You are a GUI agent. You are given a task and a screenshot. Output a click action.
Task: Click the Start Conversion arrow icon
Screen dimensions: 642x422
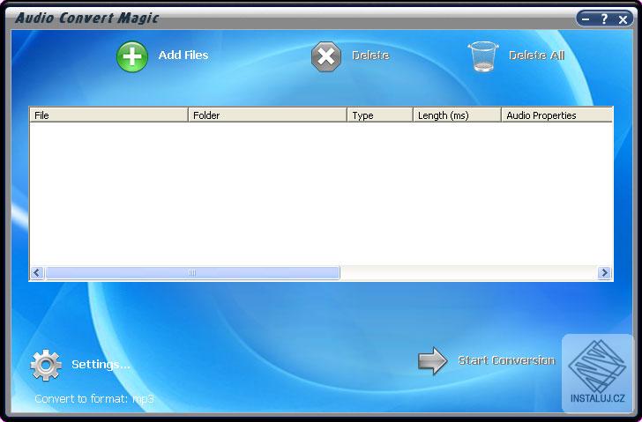click(433, 360)
